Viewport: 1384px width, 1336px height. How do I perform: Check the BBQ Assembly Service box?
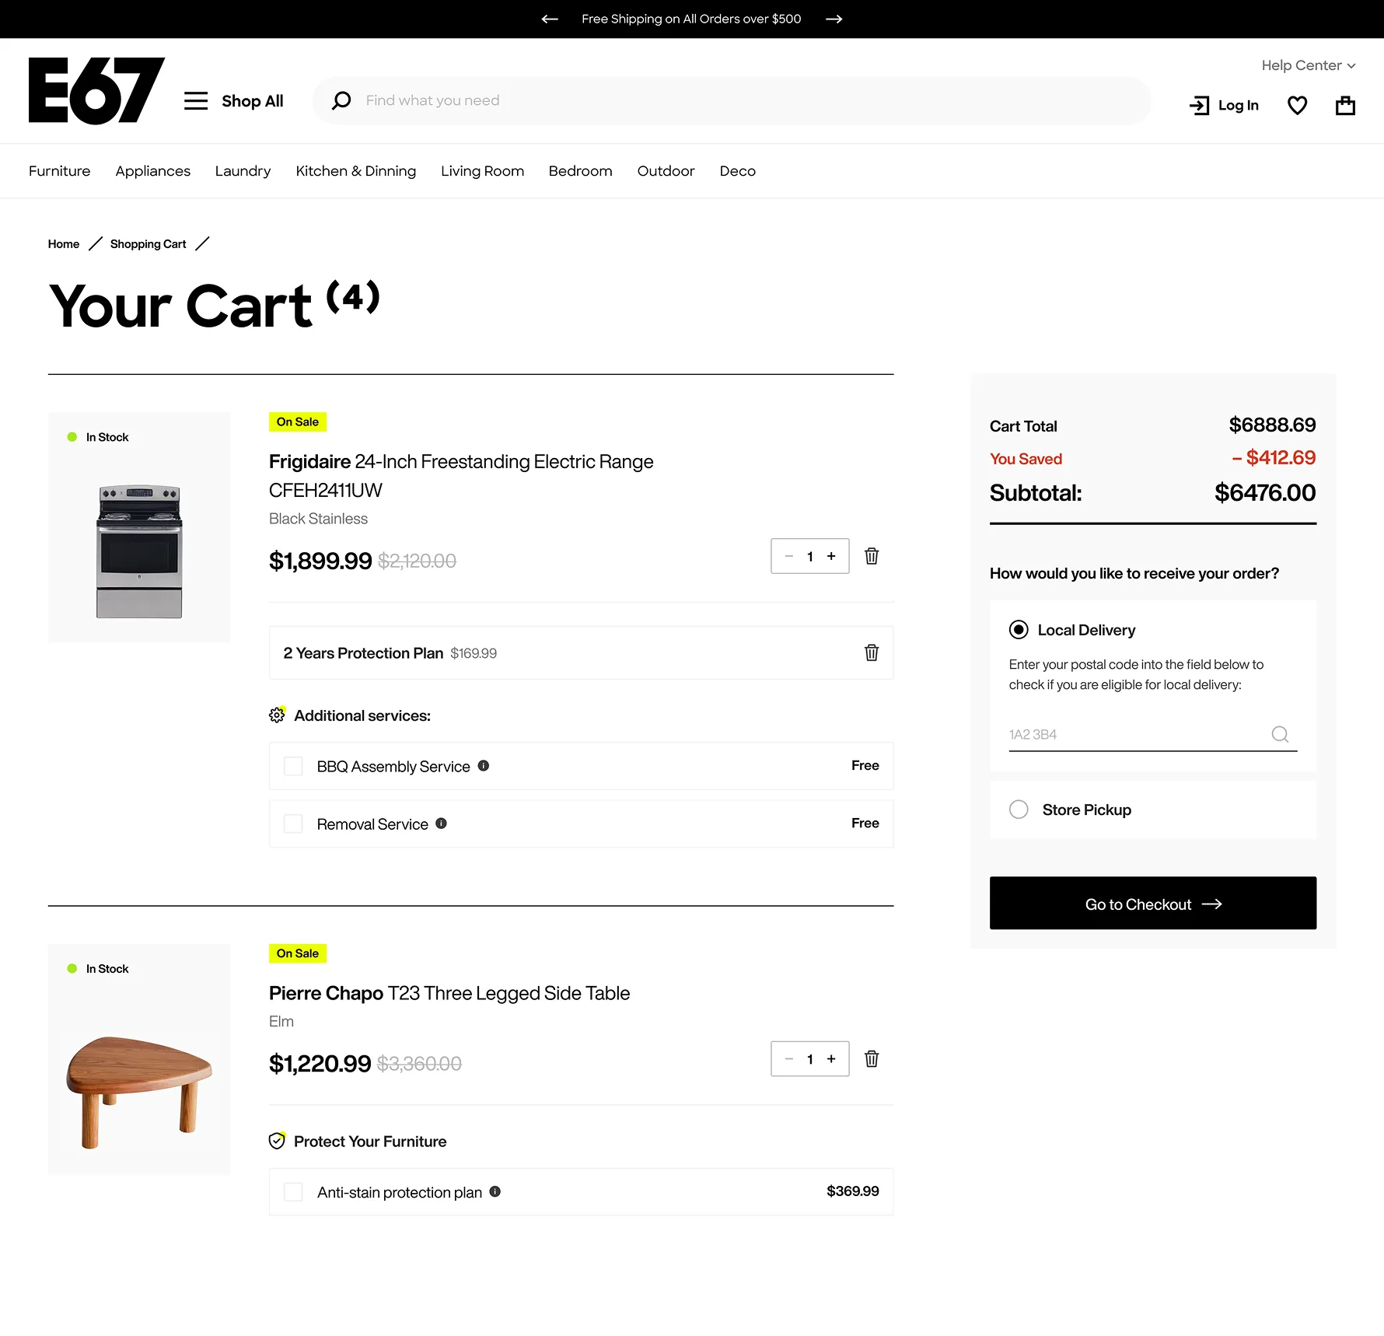click(x=293, y=766)
